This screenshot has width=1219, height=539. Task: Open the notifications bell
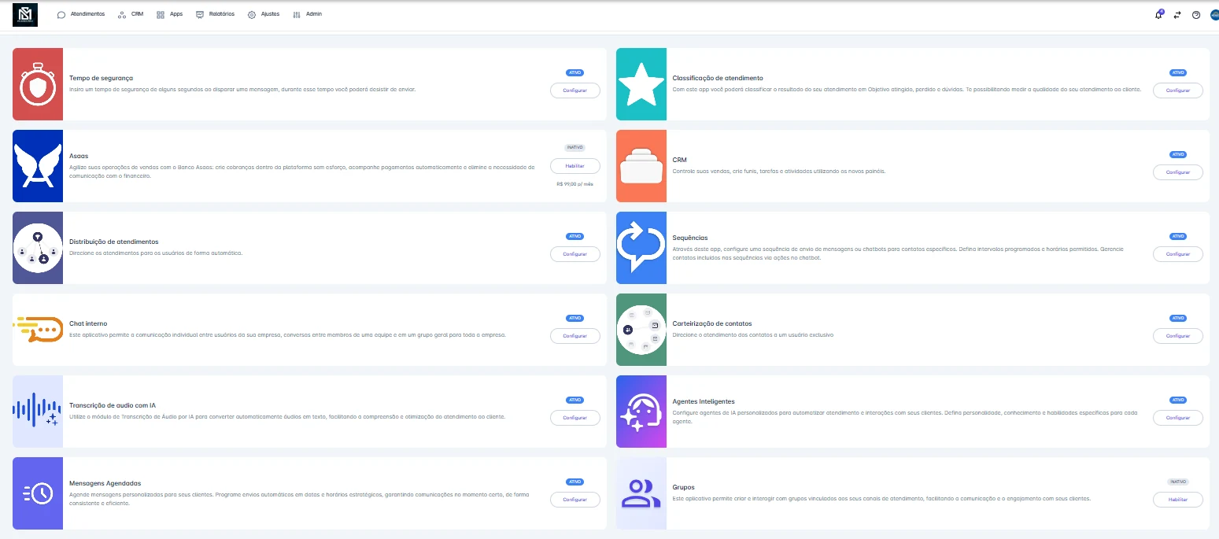coord(1158,14)
